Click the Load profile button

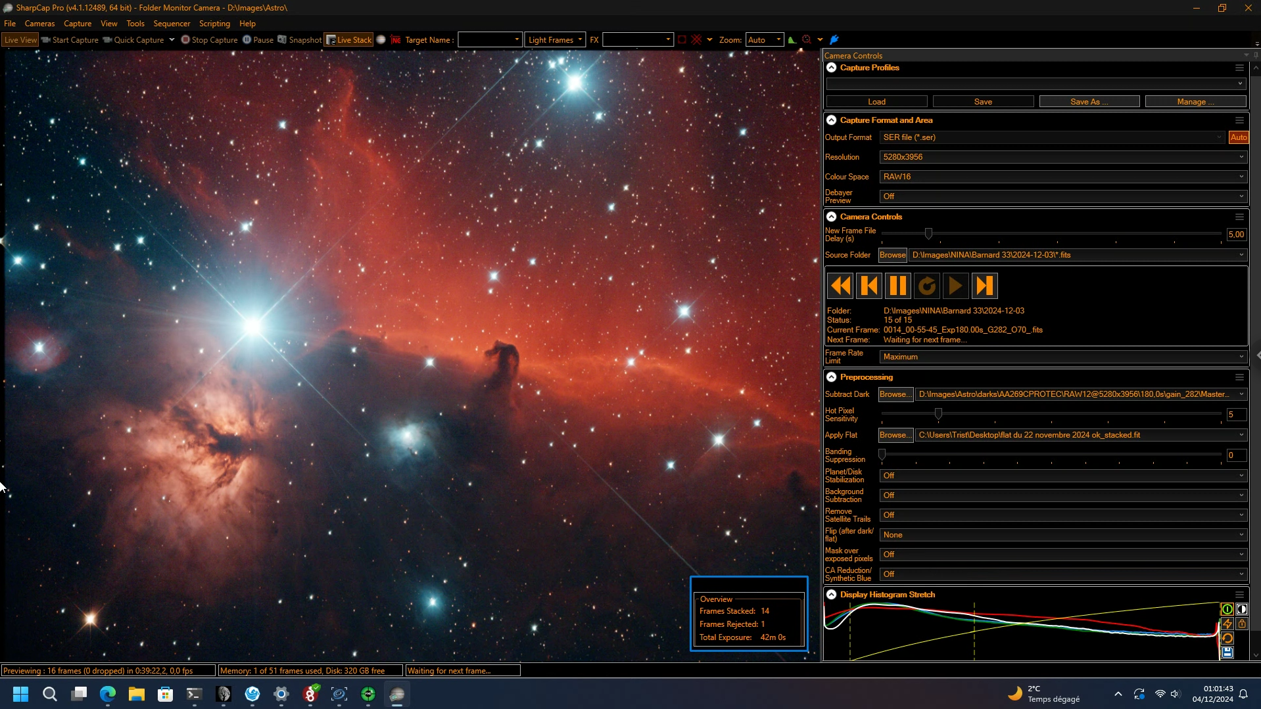point(876,102)
